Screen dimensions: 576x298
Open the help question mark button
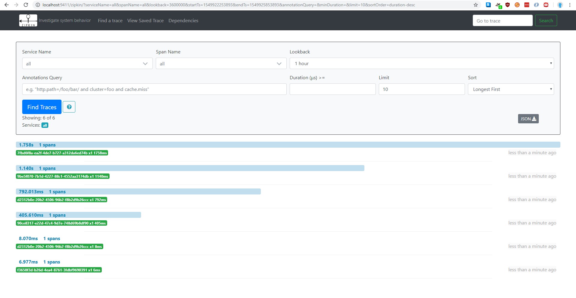(x=69, y=107)
